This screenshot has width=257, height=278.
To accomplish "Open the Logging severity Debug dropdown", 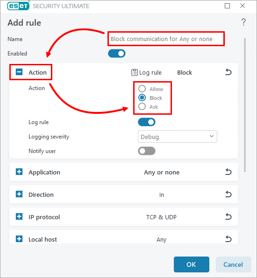I will (178, 137).
